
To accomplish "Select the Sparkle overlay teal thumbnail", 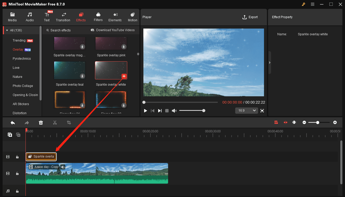I will [70, 70].
